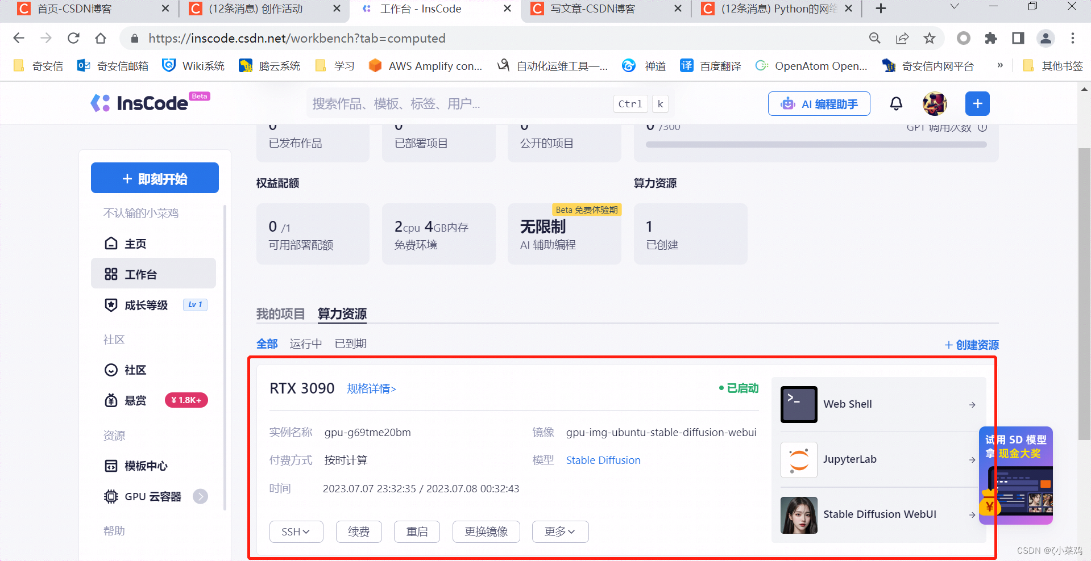
Task: Reload the page
Action: coord(73,38)
